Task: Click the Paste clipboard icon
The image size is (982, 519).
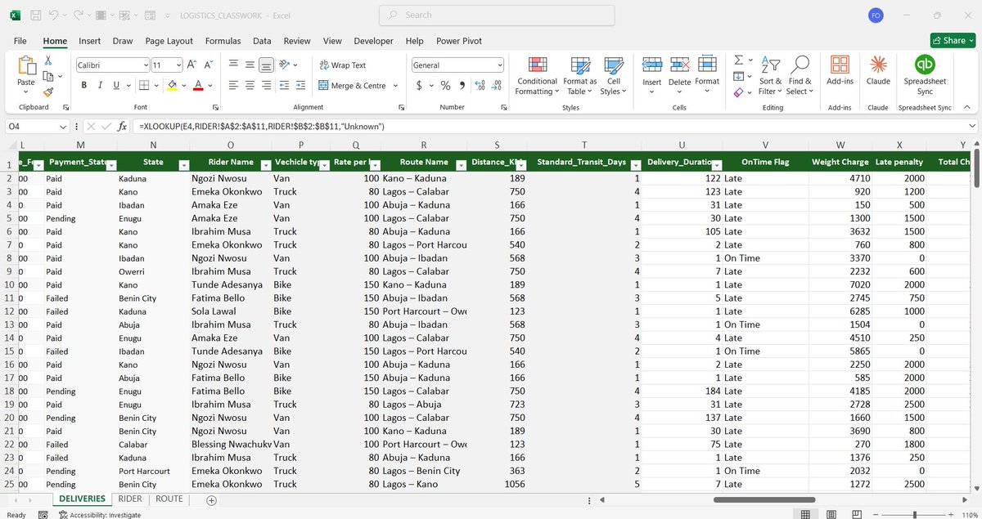Action: coord(26,67)
